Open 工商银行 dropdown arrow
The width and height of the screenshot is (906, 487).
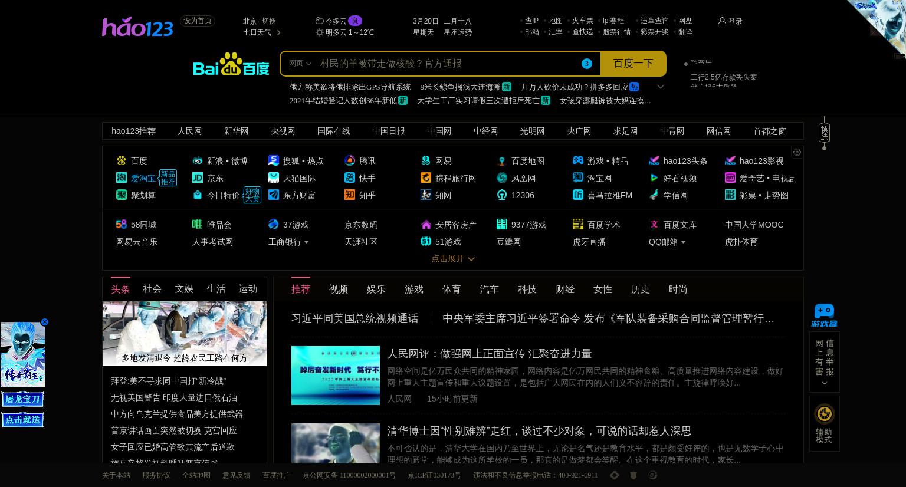tap(306, 242)
